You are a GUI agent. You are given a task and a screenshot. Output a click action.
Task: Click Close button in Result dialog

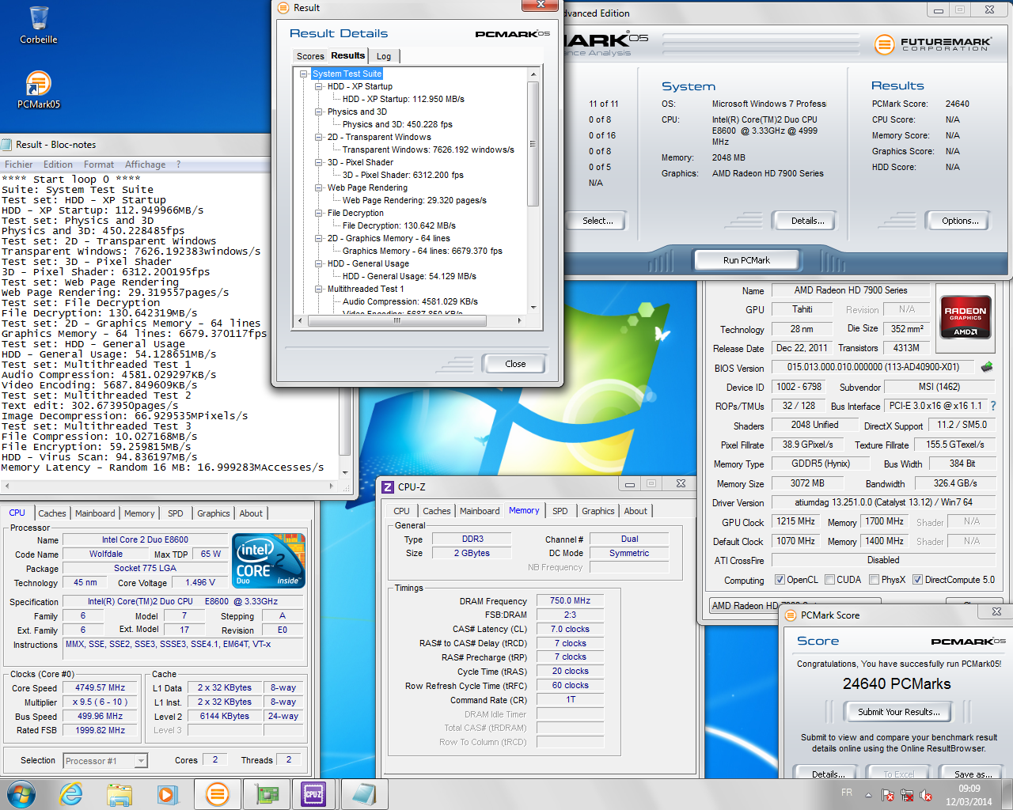(x=515, y=364)
